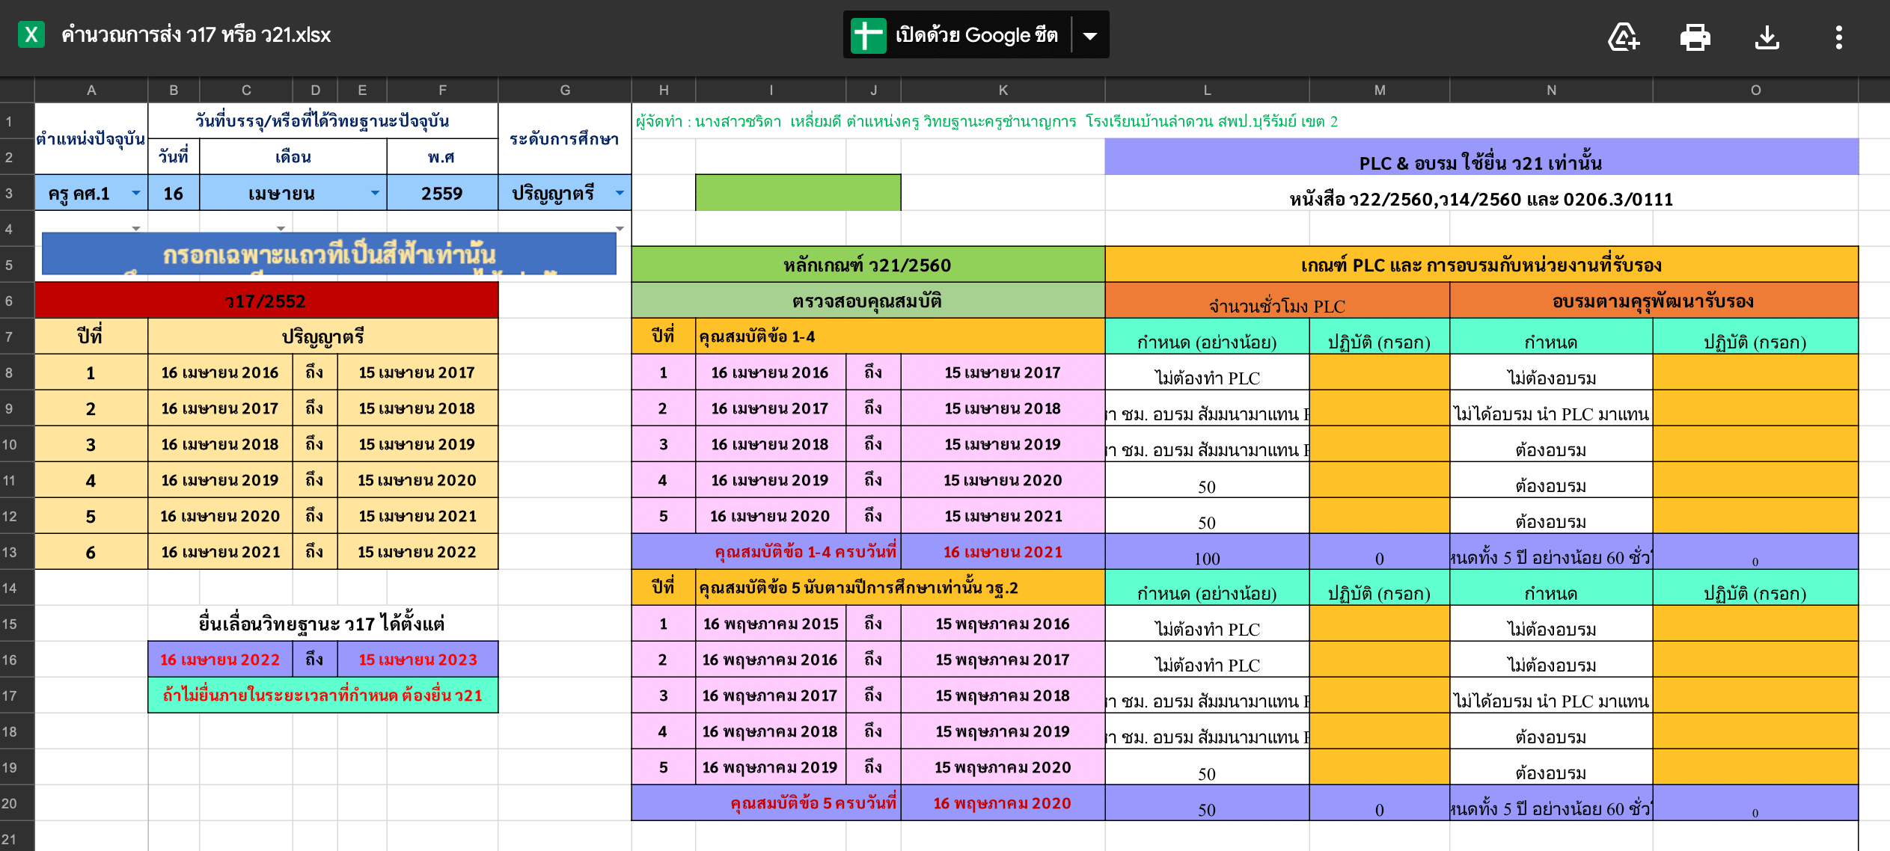Select column G header
The image size is (1890, 851).
(x=565, y=90)
